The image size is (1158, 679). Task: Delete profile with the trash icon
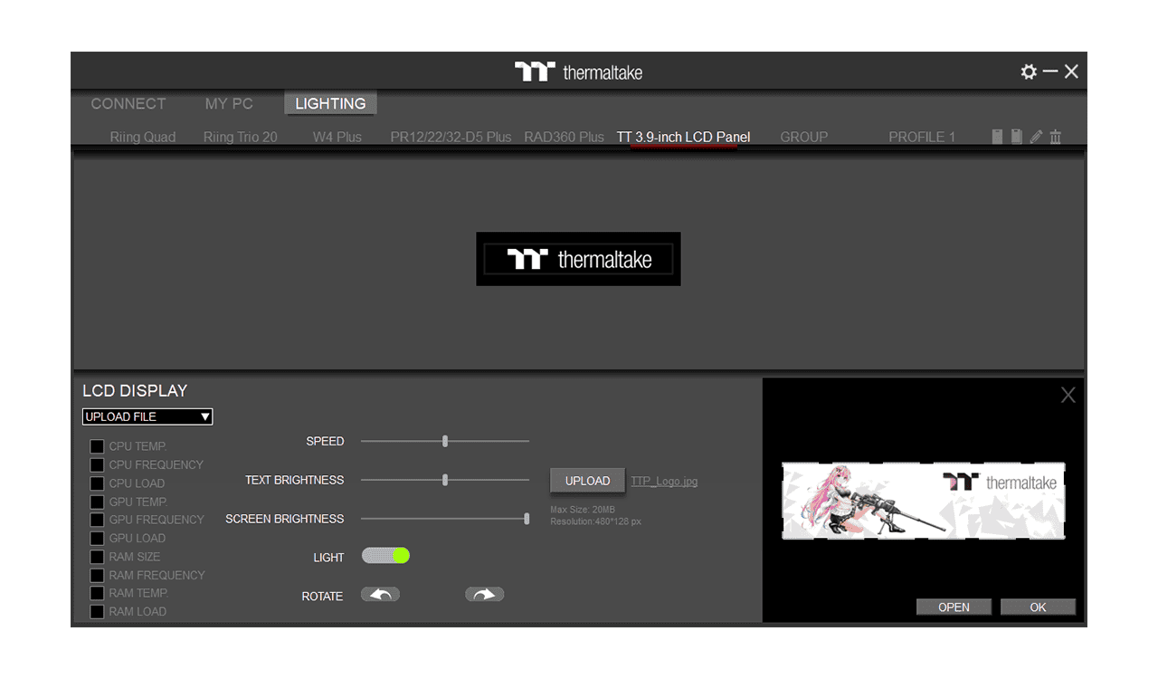point(1055,137)
